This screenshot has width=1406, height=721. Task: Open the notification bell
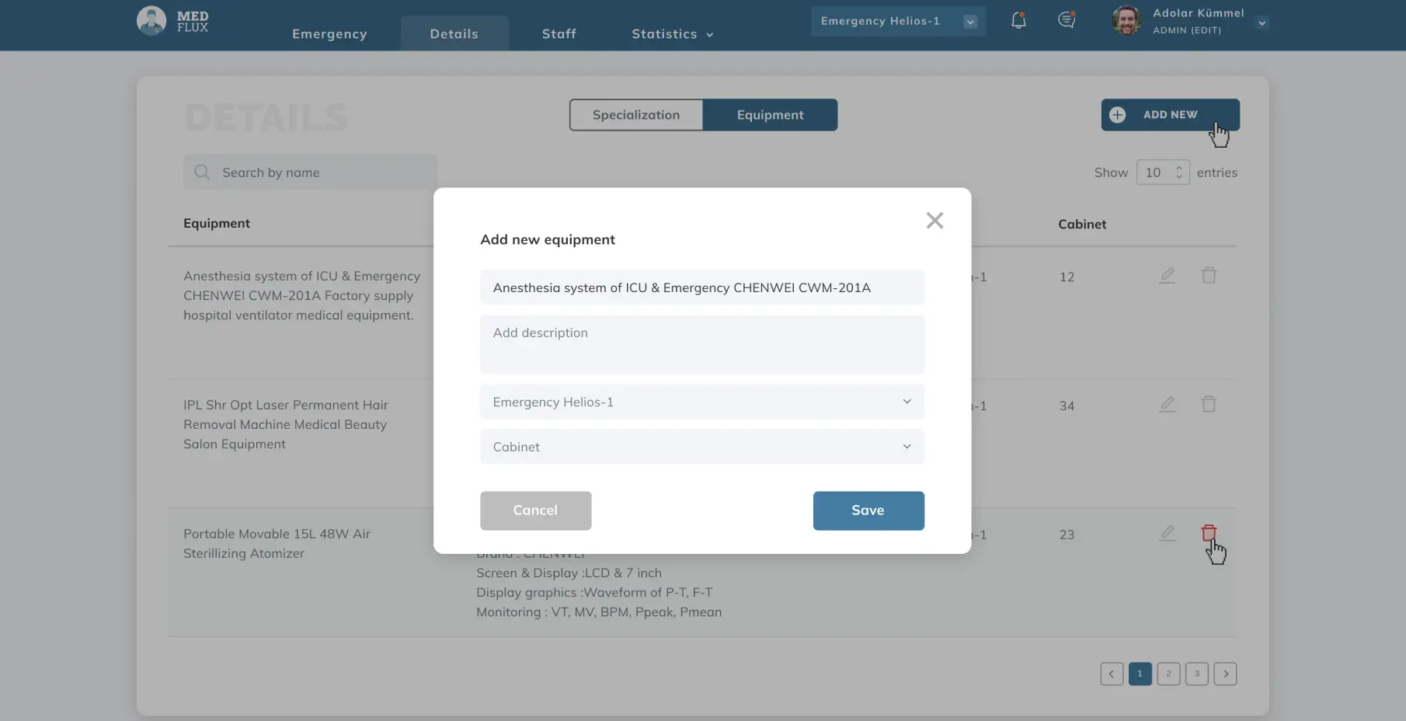(1018, 20)
